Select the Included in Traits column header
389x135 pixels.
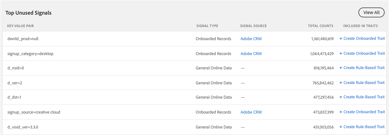(x=360, y=26)
